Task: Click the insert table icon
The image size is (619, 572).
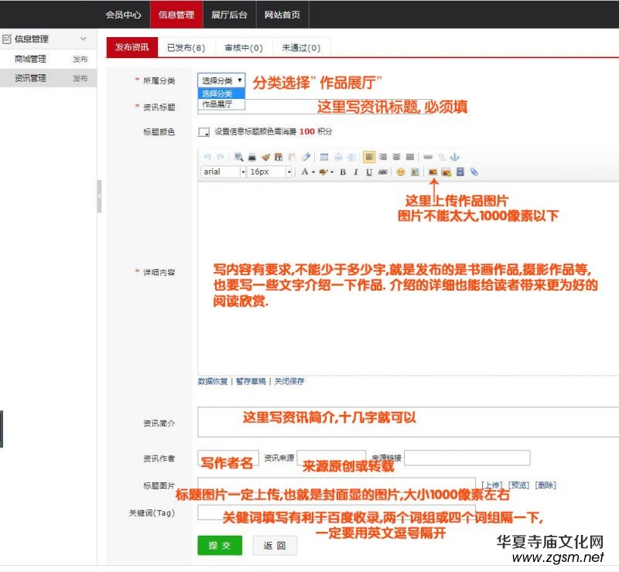Action: tap(325, 157)
